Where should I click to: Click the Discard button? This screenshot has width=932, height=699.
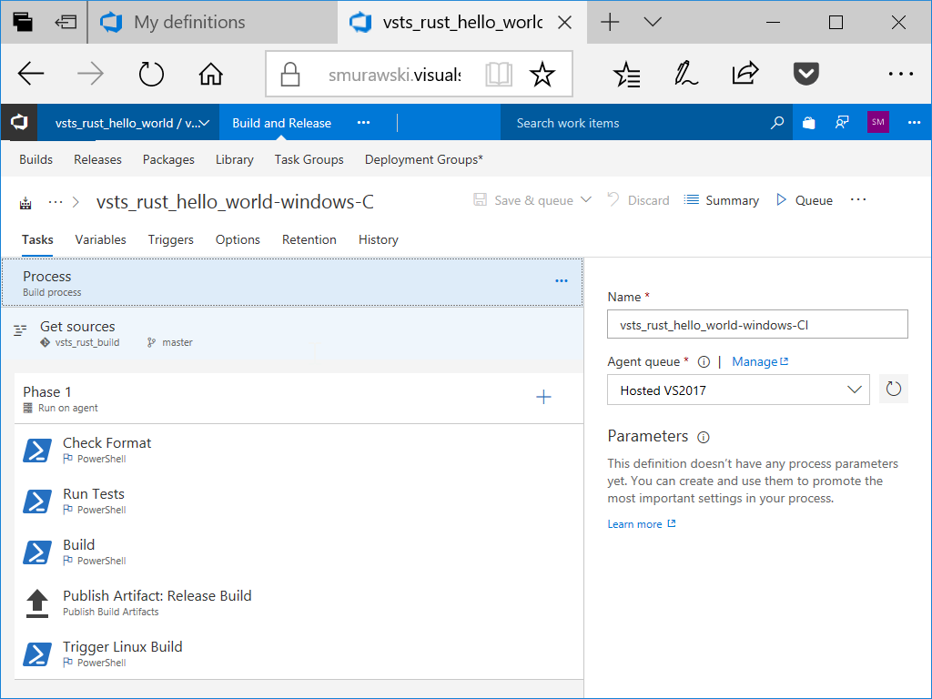click(638, 200)
